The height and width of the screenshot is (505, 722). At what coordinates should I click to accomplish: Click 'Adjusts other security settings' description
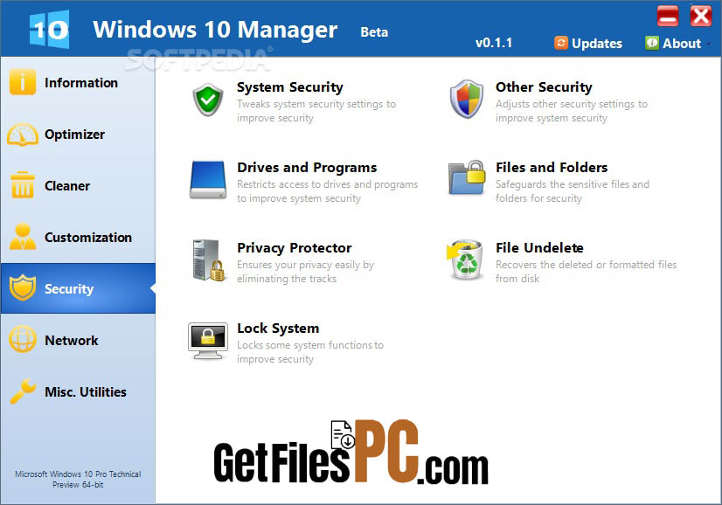pyautogui.click(x=572, y=111)
